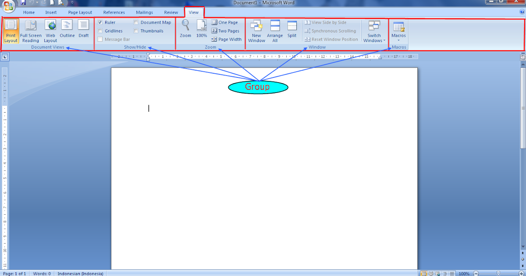This screenshot has width=526, height=276.
Task: Open the Page Layout ribbon tab
Action: click(x=80, y=12)
